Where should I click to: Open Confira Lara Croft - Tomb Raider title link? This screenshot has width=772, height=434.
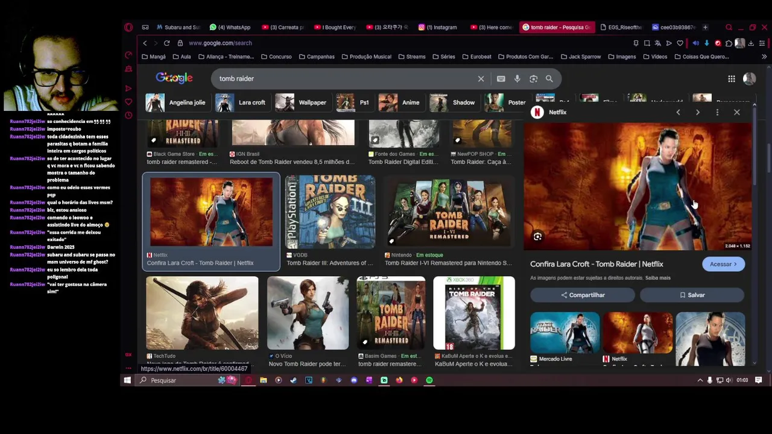[596, 264]
